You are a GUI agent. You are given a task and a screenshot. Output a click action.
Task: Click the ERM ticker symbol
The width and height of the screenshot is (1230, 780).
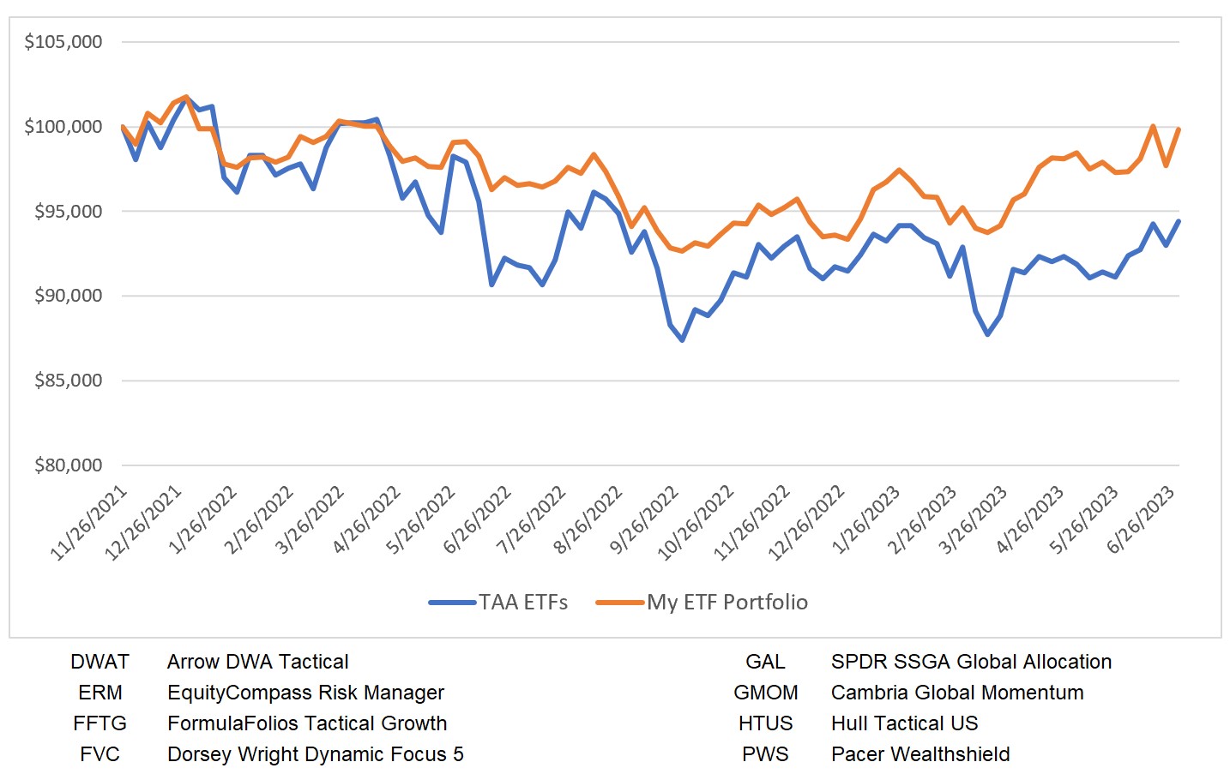(99, 693)
